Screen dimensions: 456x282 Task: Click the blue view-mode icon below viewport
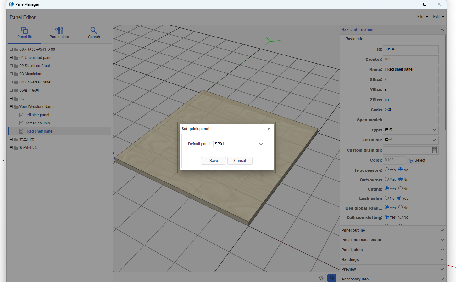pyautogui.click(x=331, y=278)
